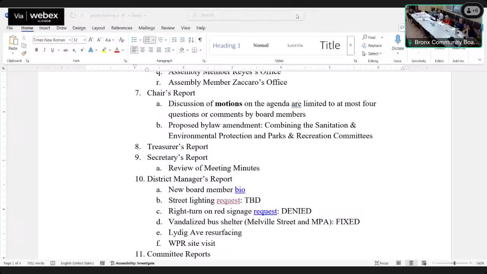Apply shading to the paragraph

pyautogui.click(x=182, y=50)
